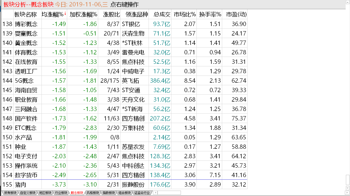Switch to the 所有板块 tab
This screenshot has width=350, height=196.
[10, 193]
